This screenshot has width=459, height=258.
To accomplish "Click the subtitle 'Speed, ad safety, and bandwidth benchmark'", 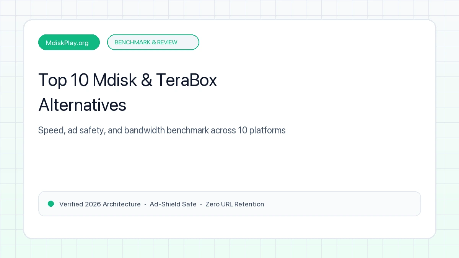I will click(x=124, y=130).
